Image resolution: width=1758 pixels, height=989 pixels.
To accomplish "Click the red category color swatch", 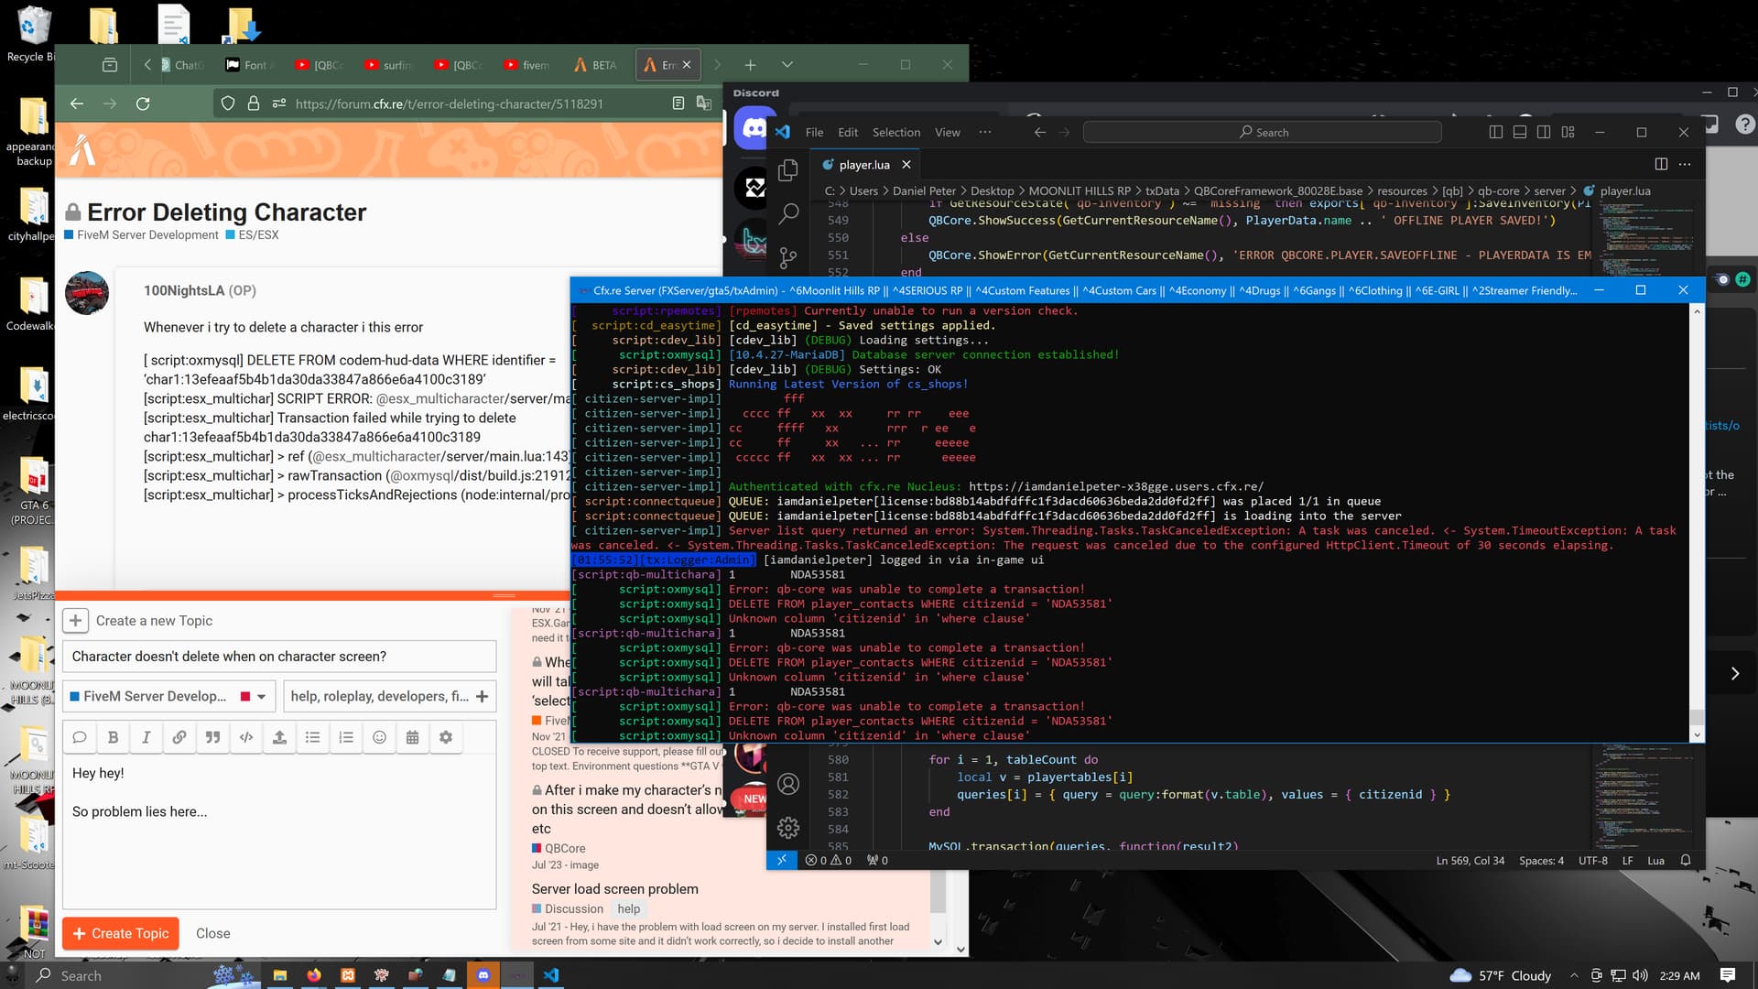I will [x=244, y=696].
